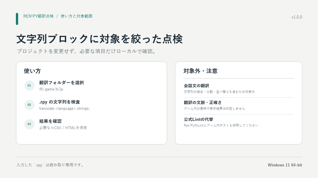Viewport: 318px width, 178px height.
Task: Click the description "ゲーム内の意味や表示結果は判定しません"
Action: 214,108
